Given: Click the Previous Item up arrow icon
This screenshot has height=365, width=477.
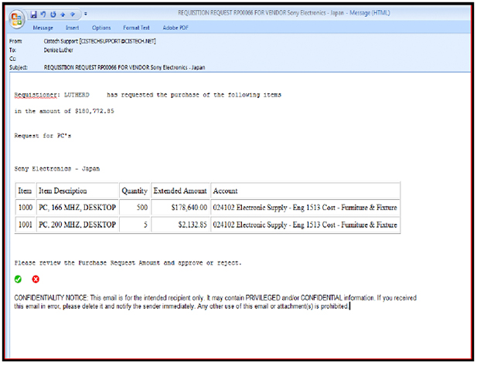Looking at the screenshot, I should [63, 14].
